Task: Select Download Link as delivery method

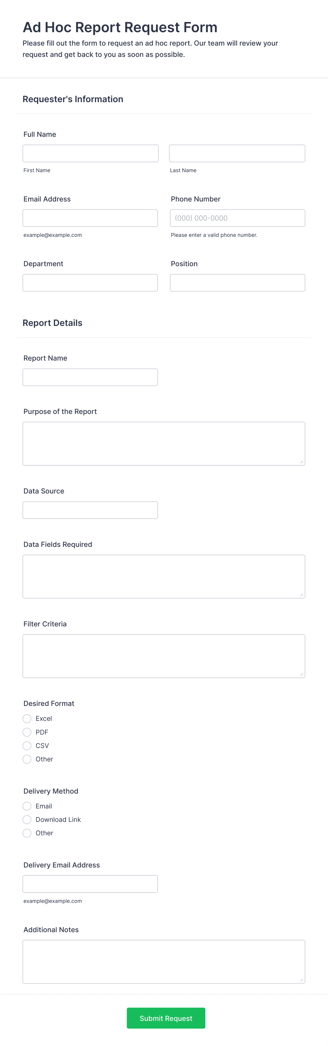Action: point(27,819)
